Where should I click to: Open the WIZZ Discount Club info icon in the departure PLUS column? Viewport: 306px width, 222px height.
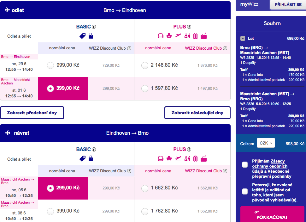[x=225, y=48]
